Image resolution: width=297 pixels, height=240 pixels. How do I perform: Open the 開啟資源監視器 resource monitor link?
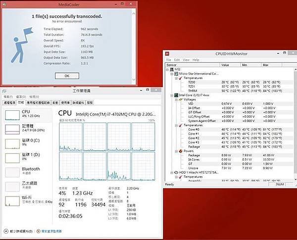pos(51,231)
